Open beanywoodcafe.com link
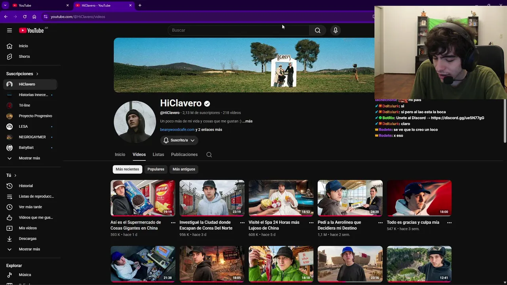Image resolution: width=507 pixels, height=285 pixels. point(177,129)
